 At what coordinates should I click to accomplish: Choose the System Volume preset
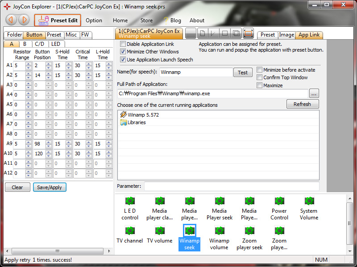pyautogui.click(x=309, y=208)
